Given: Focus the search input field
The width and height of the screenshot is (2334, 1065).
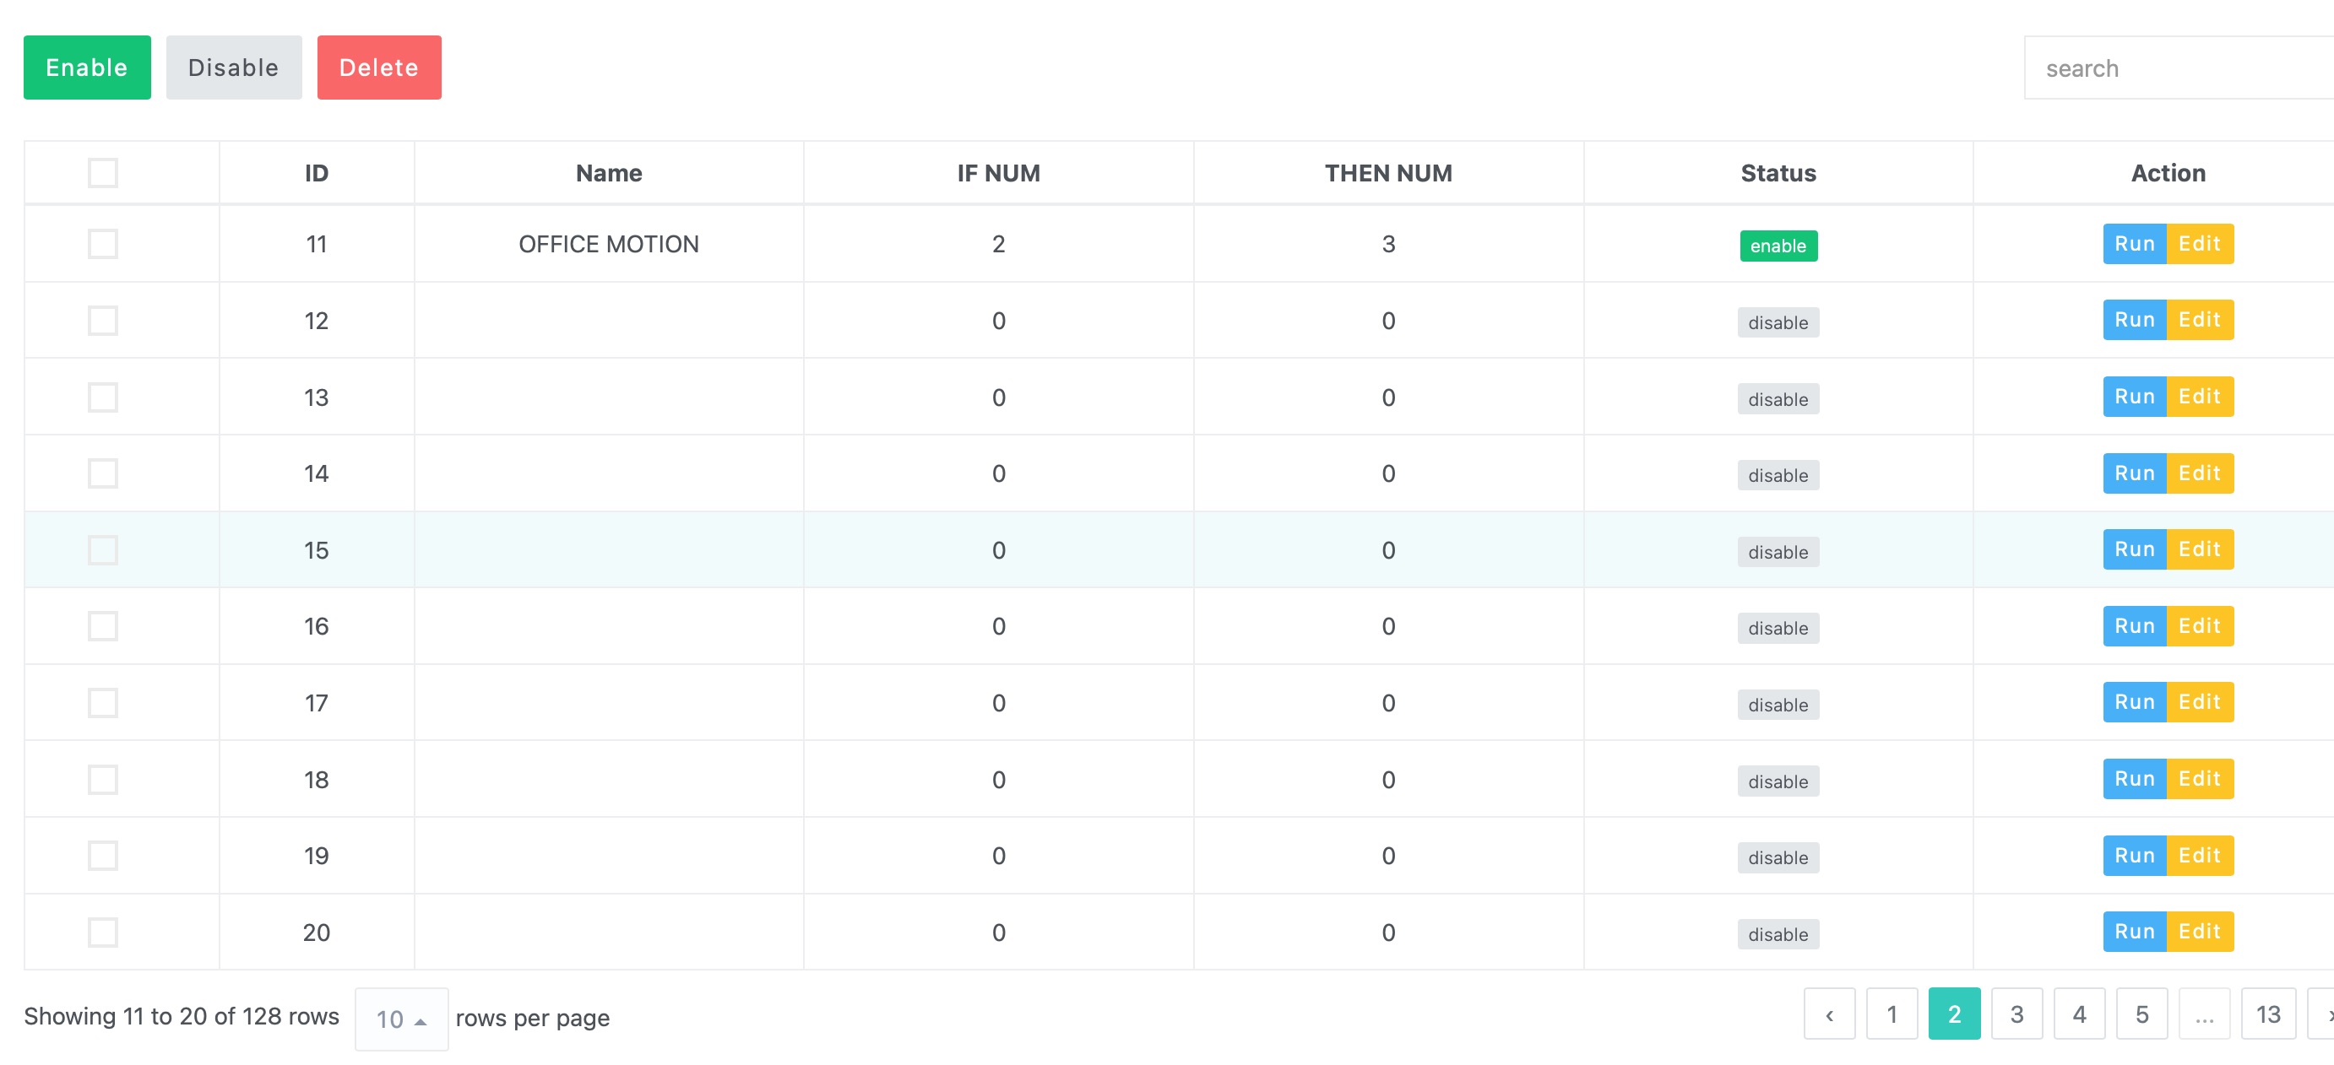Looking at the screenshot, I should pos(2174,68).
